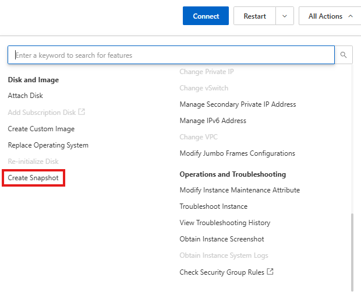Open Manage Secondary Private IP Address
Screen dimensions: 361x298
pyautogui.click(x=238, y=104)
